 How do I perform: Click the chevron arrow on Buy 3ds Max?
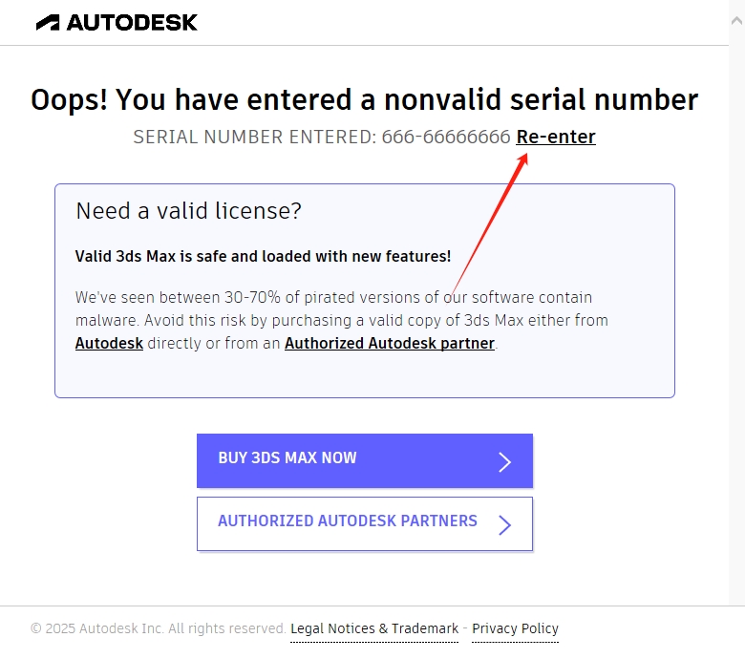coord(505,462)
